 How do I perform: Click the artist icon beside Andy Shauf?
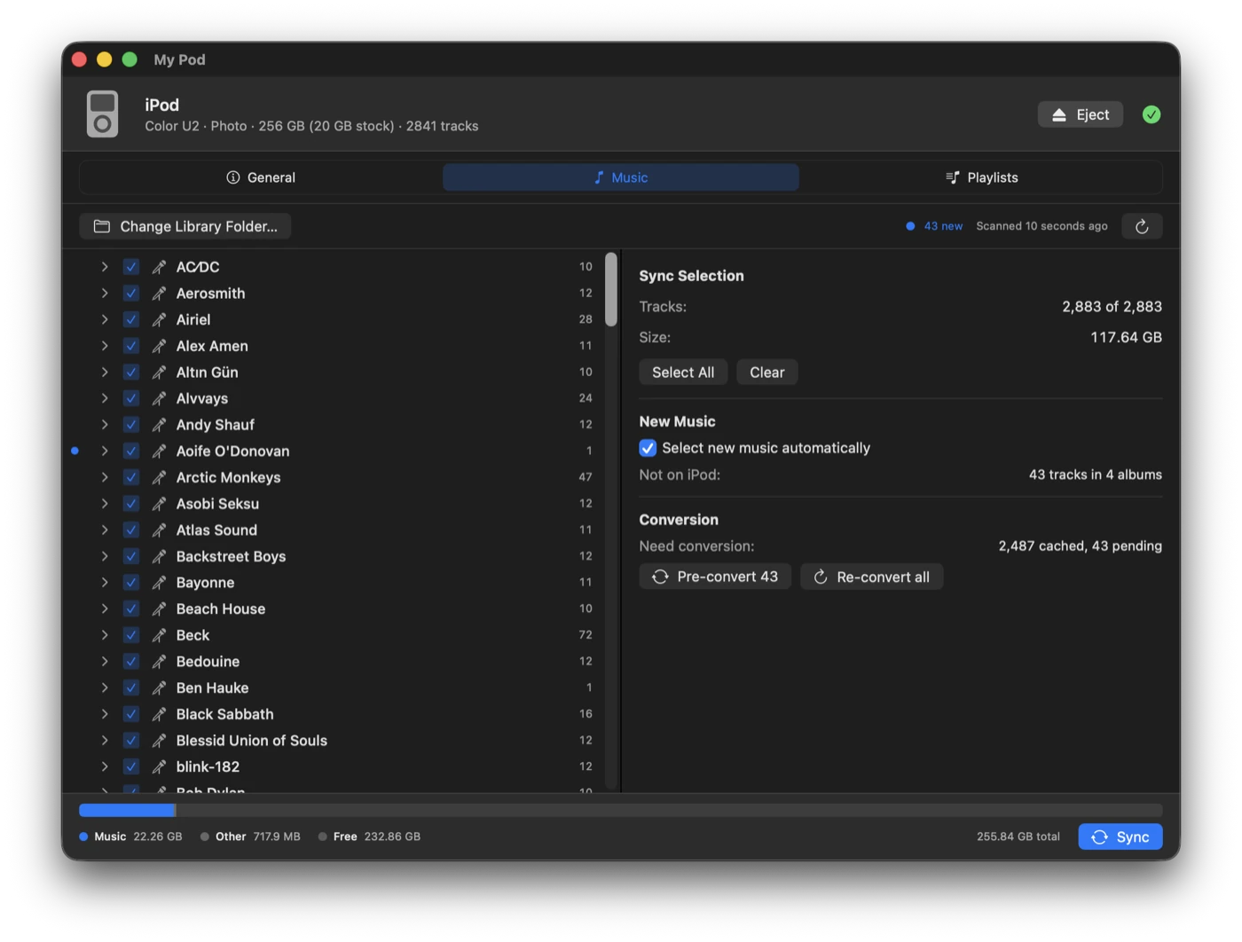pyautogui.click(x=159, y=425)
